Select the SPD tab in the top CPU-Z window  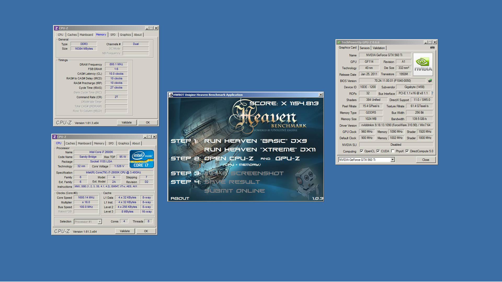tap(113, 35)
